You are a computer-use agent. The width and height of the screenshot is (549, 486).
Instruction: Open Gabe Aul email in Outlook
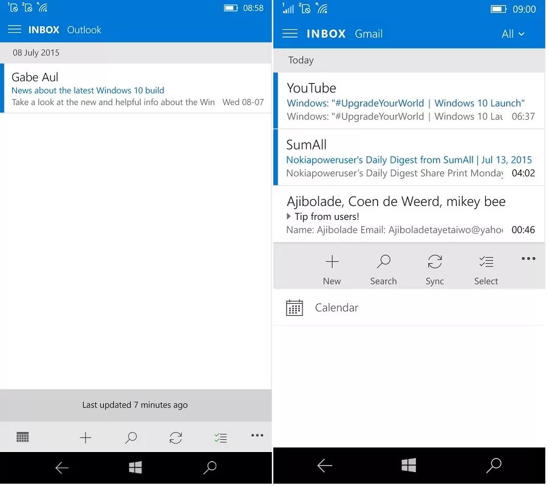(136, 88)
